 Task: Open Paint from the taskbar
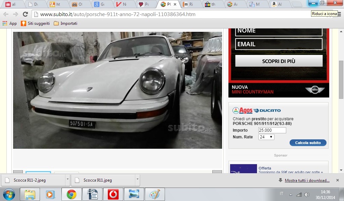[x=155, y=194]
